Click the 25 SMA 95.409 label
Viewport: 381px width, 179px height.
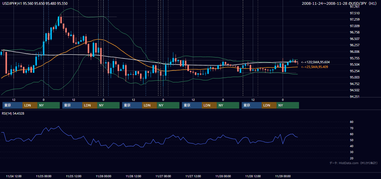315,67
